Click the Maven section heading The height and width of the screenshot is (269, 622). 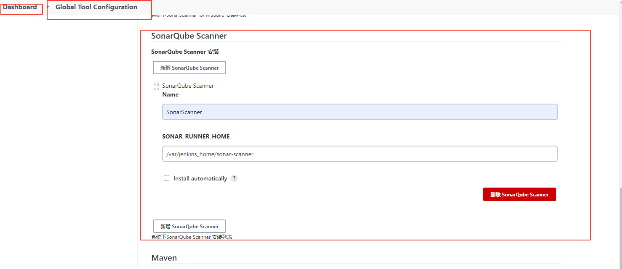164,258
